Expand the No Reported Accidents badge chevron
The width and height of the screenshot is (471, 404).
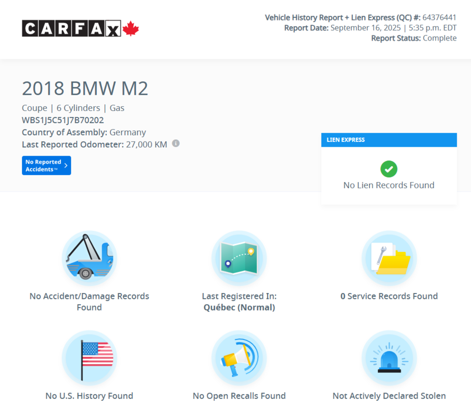click(67, 165)
